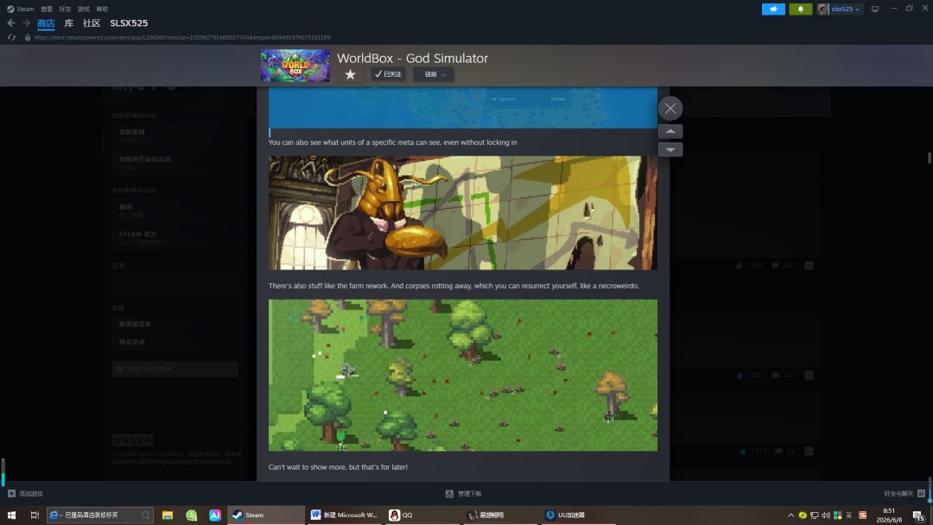933x525 pixels.
Task: Click the taskbar search box
Action: click(100, 515)
